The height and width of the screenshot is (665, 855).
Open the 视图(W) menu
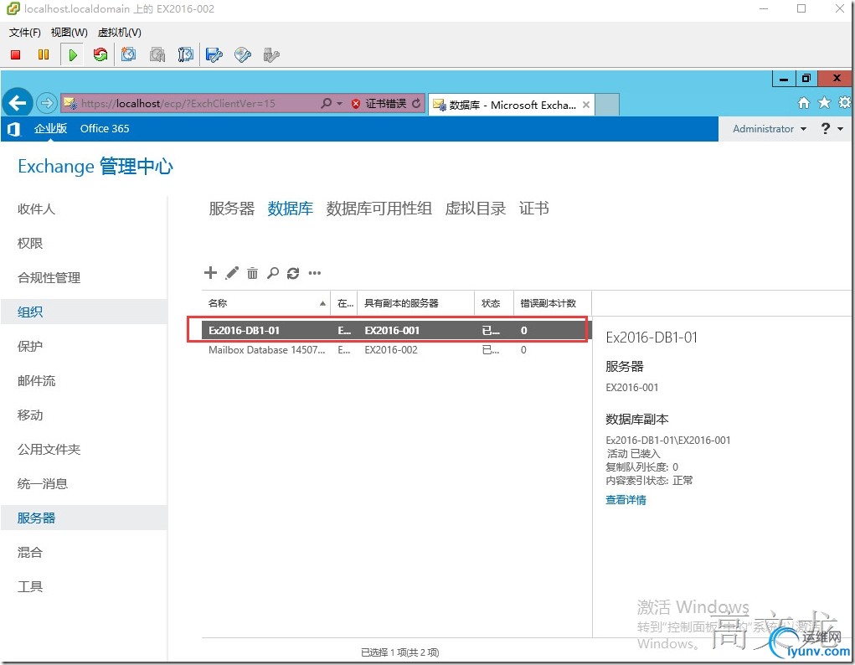point(70,32)
